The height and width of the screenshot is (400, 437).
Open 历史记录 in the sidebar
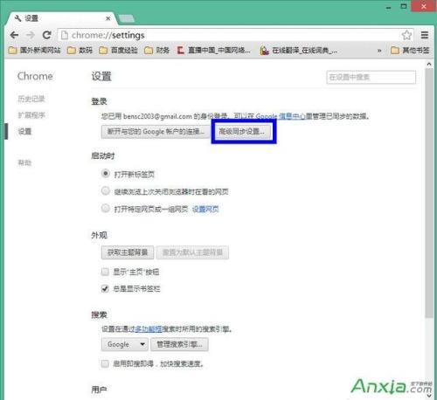coord(31,99)
